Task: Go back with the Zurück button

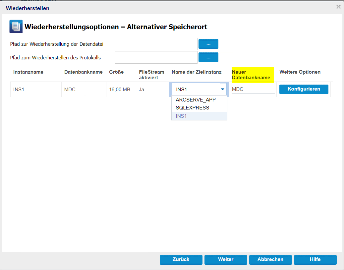Action: 181,260
